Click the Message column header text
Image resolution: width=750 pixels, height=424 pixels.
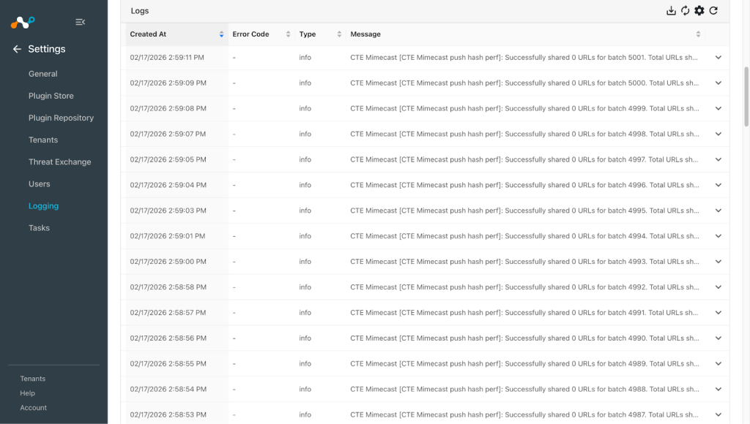pos(365,34)
